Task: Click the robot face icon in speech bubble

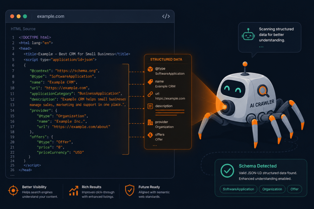Action: coord(248,35)
